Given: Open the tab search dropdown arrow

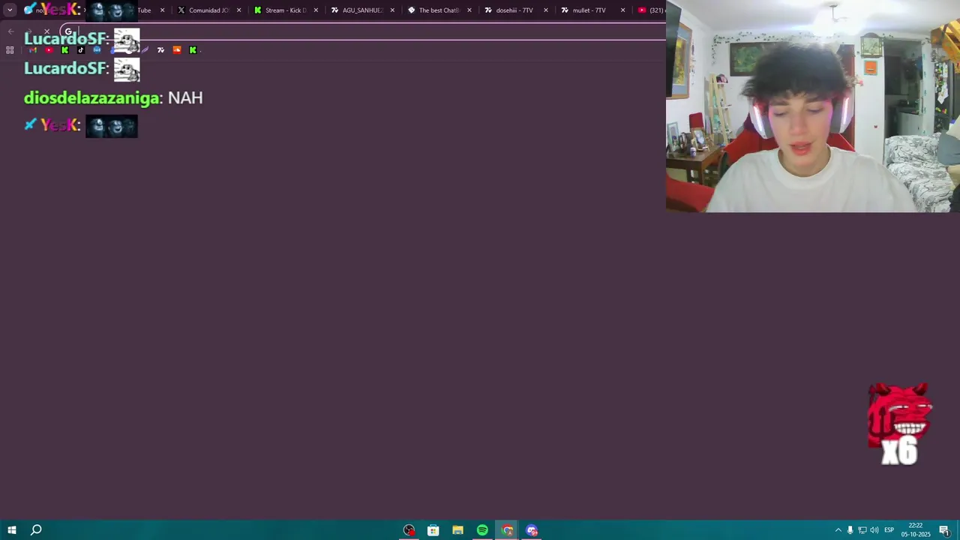Looking at the screenshot, I should (10, 10).
